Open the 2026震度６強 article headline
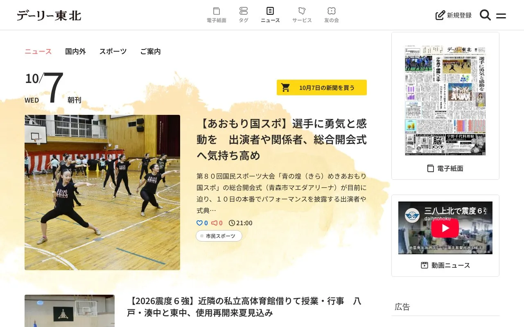The height and width of the screenshot is (327, 524). tap(244, 307)
